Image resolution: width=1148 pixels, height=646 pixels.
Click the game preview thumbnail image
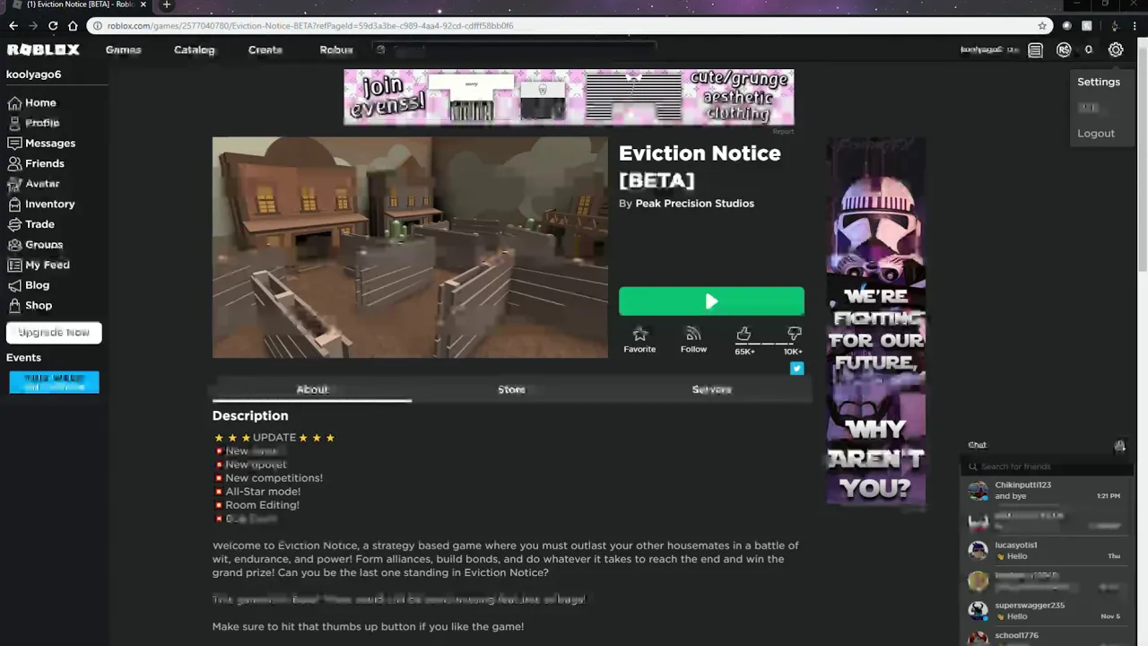point(410,248)
